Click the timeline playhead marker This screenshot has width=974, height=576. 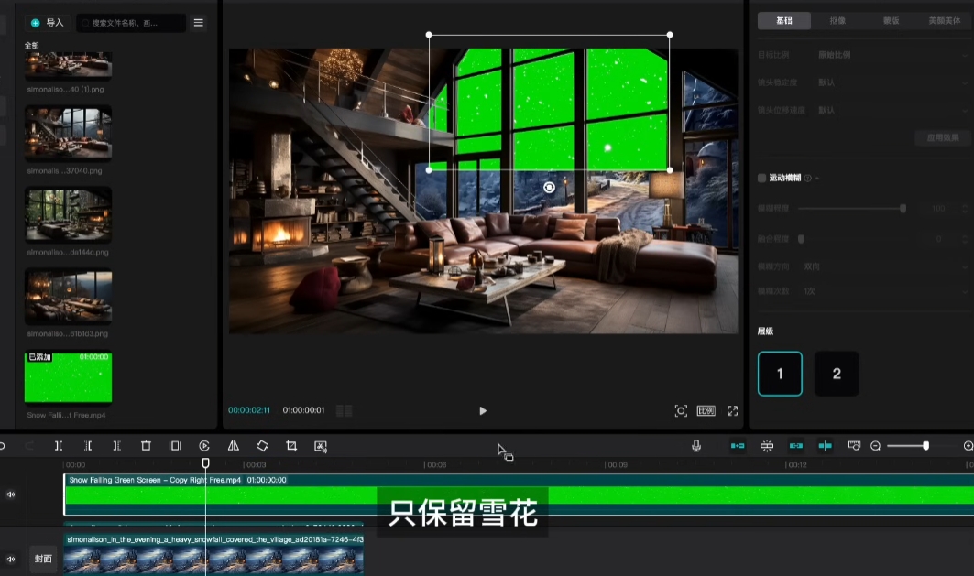pos(205,463)
